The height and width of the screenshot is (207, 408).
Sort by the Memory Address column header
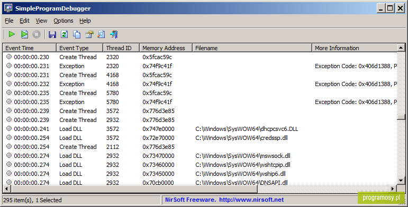point(166,48)
